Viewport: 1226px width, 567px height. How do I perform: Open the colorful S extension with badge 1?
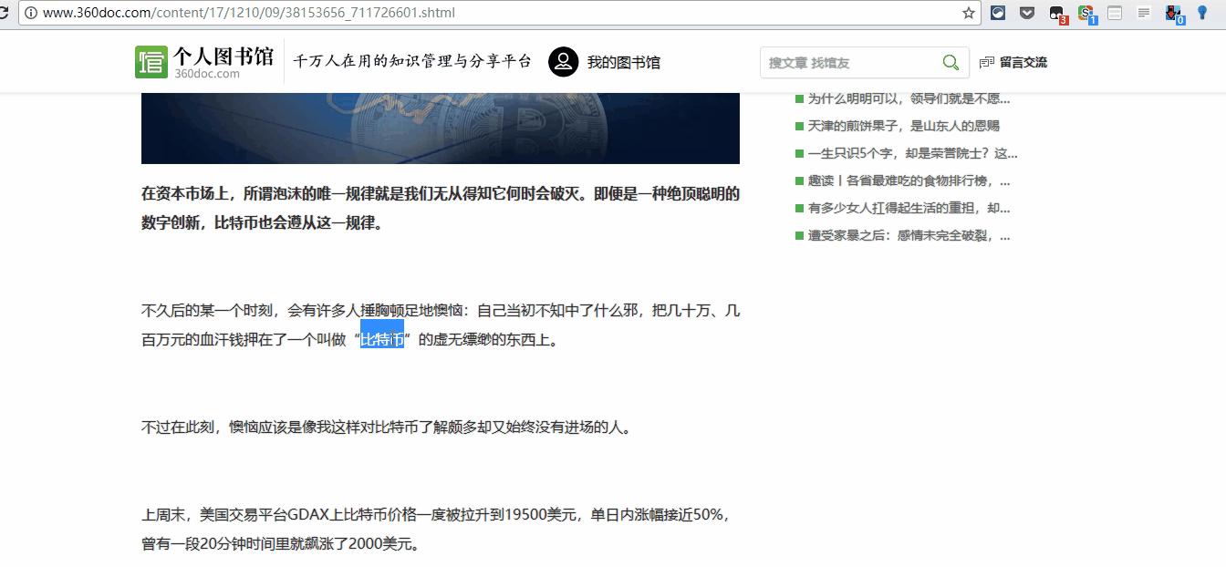coord(1086,14)
